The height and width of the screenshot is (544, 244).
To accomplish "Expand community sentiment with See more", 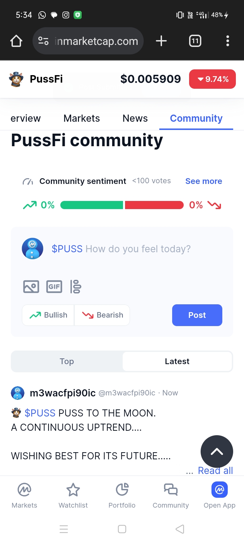I will pos(204,181).
